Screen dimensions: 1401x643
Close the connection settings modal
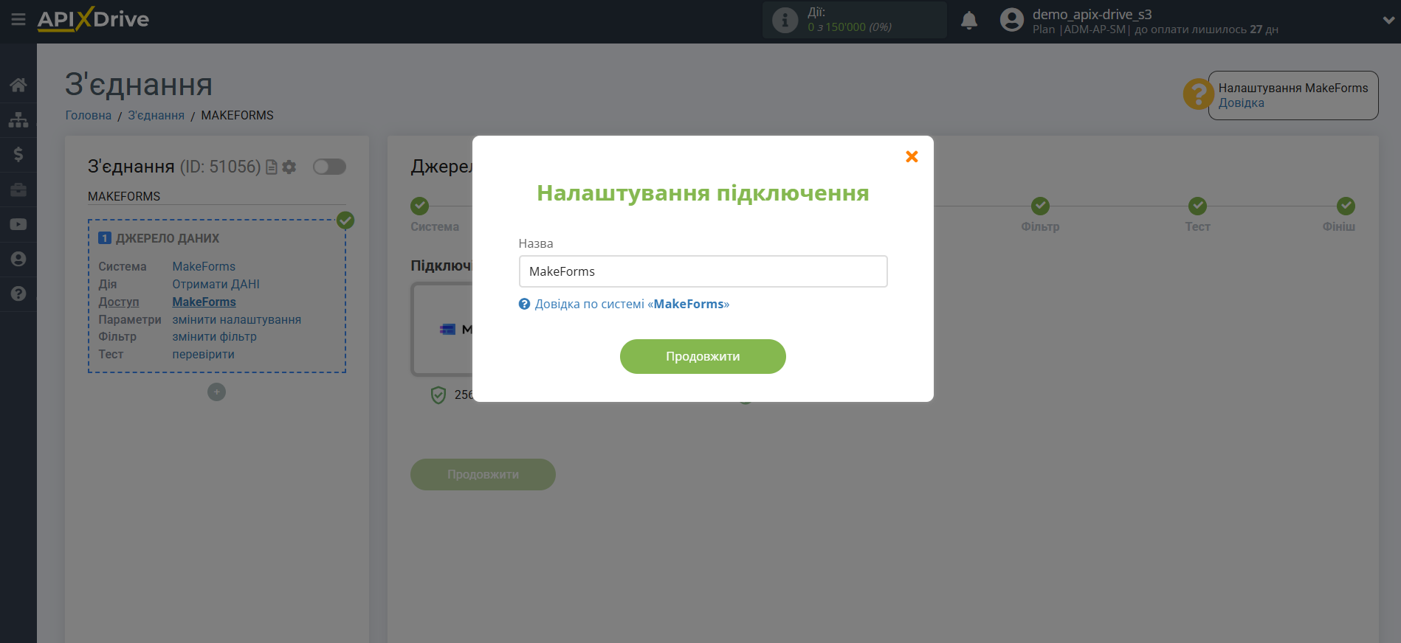[912, 156]
